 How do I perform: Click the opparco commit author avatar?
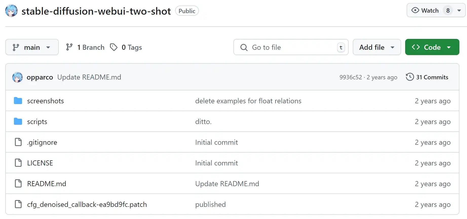(17, 77)
